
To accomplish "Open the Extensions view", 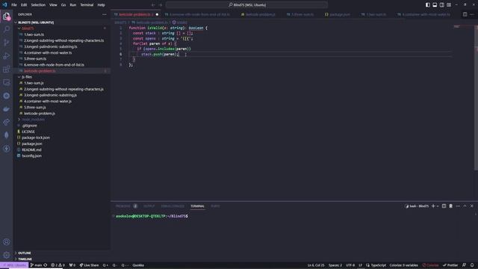I will [7, 69].
